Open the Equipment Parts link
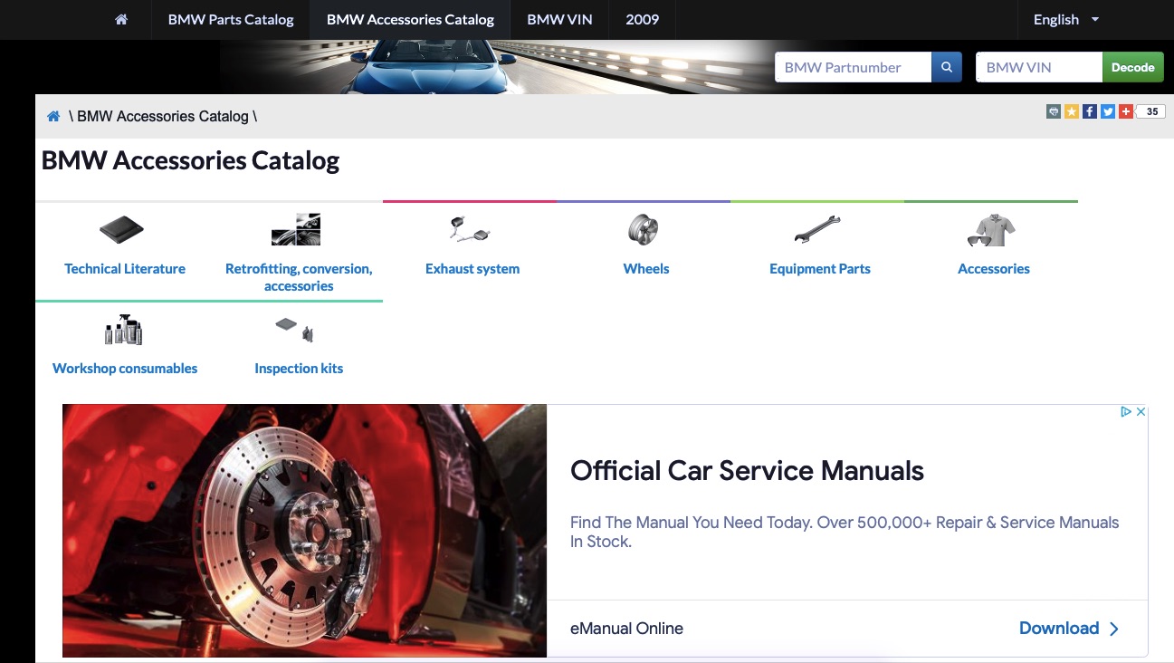Screen dimensions: 1174x663 click(x=820, y=269)
